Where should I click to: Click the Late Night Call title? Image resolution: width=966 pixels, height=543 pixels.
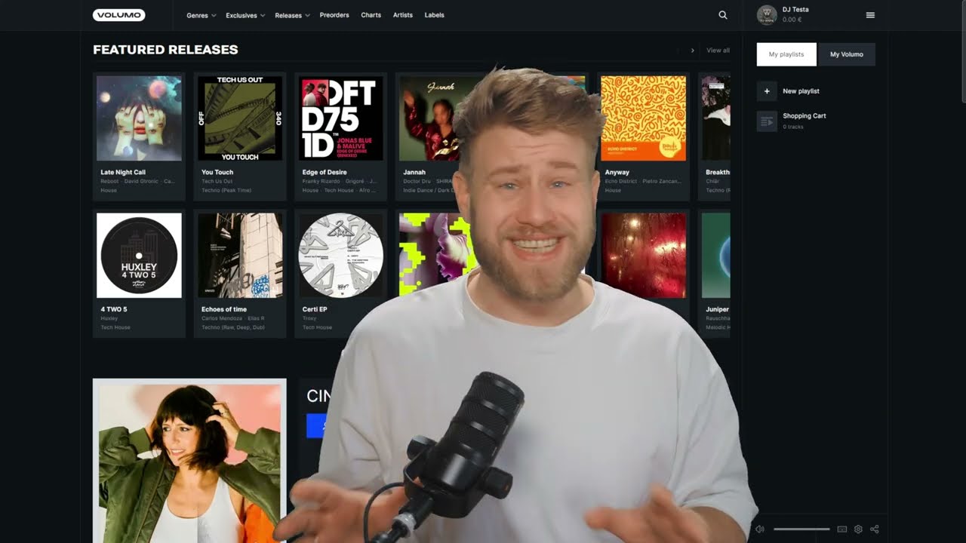(123, 173)
